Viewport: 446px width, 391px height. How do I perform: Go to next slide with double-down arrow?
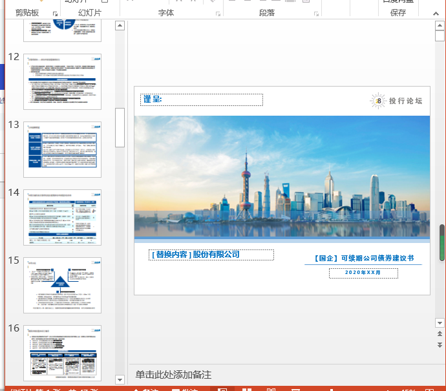point(440,345)
